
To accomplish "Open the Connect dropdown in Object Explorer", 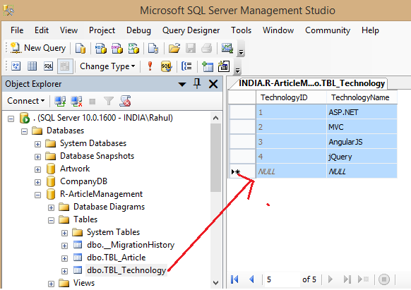I will pos(25,101).
